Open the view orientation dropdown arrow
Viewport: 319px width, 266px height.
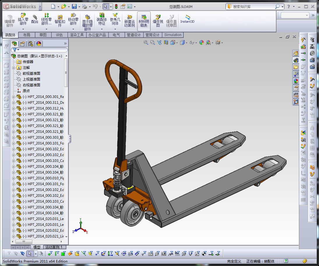point(177,43)
